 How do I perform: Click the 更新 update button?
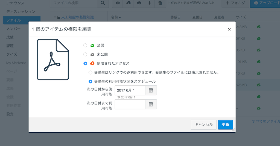click(225, 125)
